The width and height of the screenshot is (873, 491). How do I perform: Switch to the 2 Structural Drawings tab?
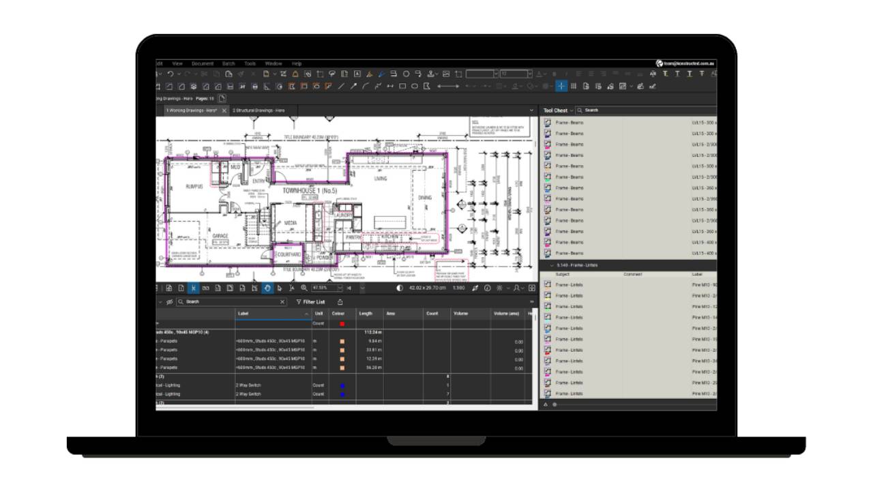259,110
